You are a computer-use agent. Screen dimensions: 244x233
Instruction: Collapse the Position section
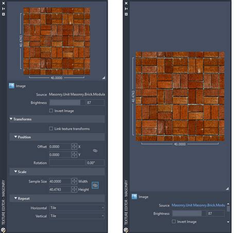(16, 137)
